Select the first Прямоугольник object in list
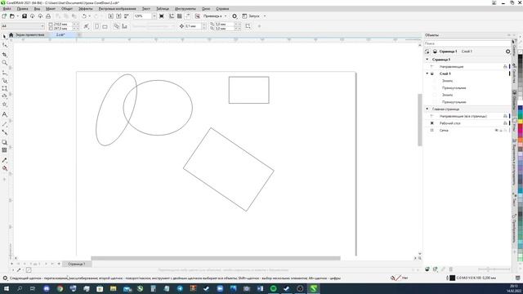The image size is (523, 294). pyautogui.click(x=454, y=88)
